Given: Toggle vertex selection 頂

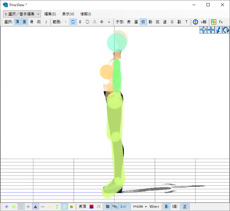Looking at the screenshot, I should pyautogui.click(x=17, y=22).
